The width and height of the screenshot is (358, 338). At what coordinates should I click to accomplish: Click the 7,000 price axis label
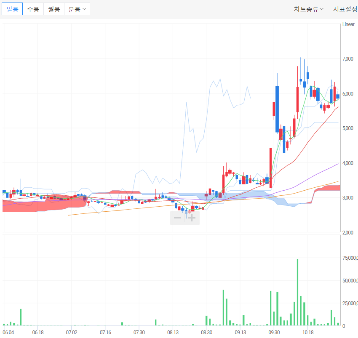tap(348, 59)
